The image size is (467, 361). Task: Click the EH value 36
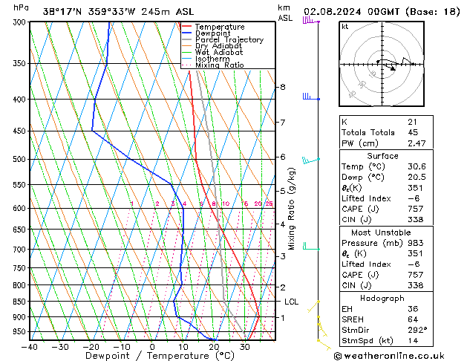pos(413,309)
